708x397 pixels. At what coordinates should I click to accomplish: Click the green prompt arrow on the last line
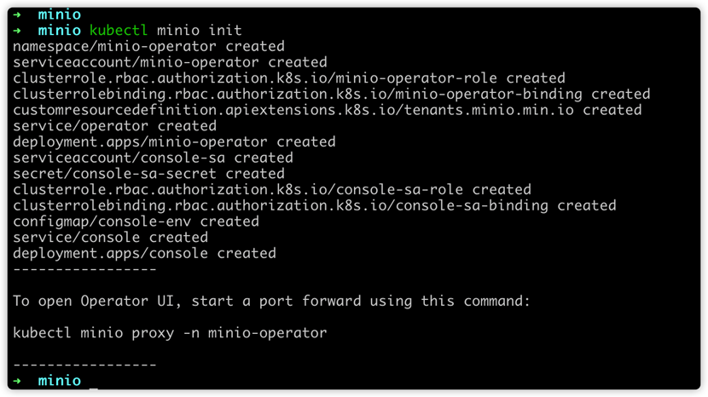click(x=17, y=381)
